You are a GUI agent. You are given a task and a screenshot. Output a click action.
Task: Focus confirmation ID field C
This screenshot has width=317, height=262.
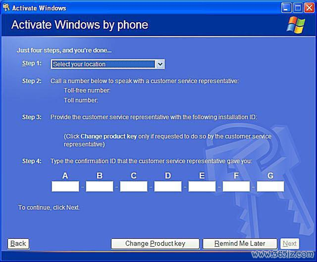[x=134, y=186]
